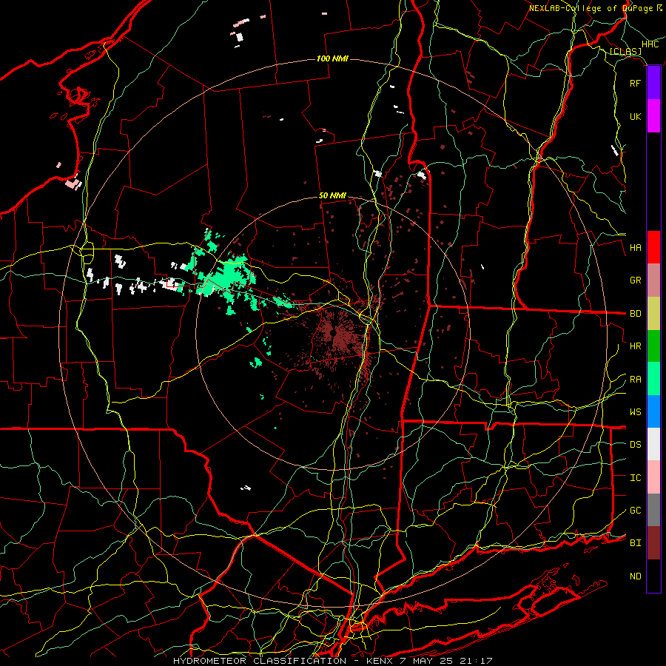666x666 pixels.
Task: Click the Hydrometeor Classification title text
Action: tap(260, 661)
